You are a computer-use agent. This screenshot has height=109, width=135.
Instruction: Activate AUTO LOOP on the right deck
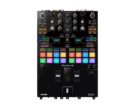point(92,27)
